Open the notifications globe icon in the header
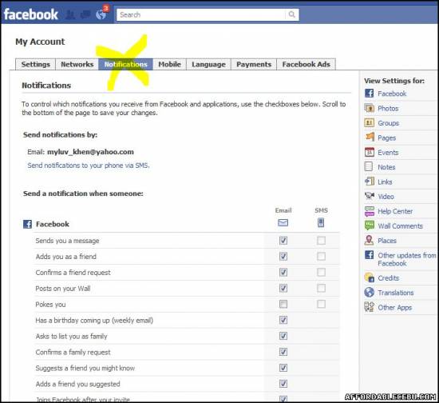The height and width of the screenshot is (403, 439). (101, 14)
